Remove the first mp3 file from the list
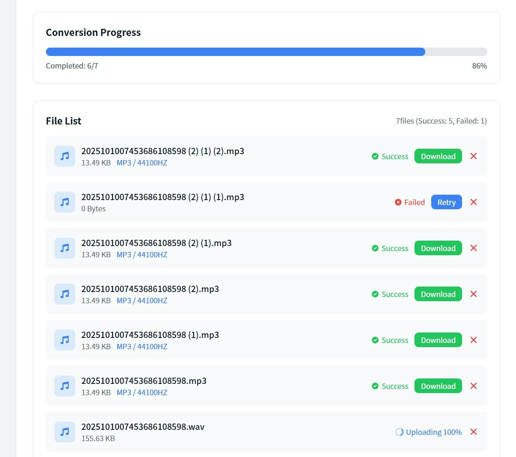516x457 pixels. click(473, 156)
